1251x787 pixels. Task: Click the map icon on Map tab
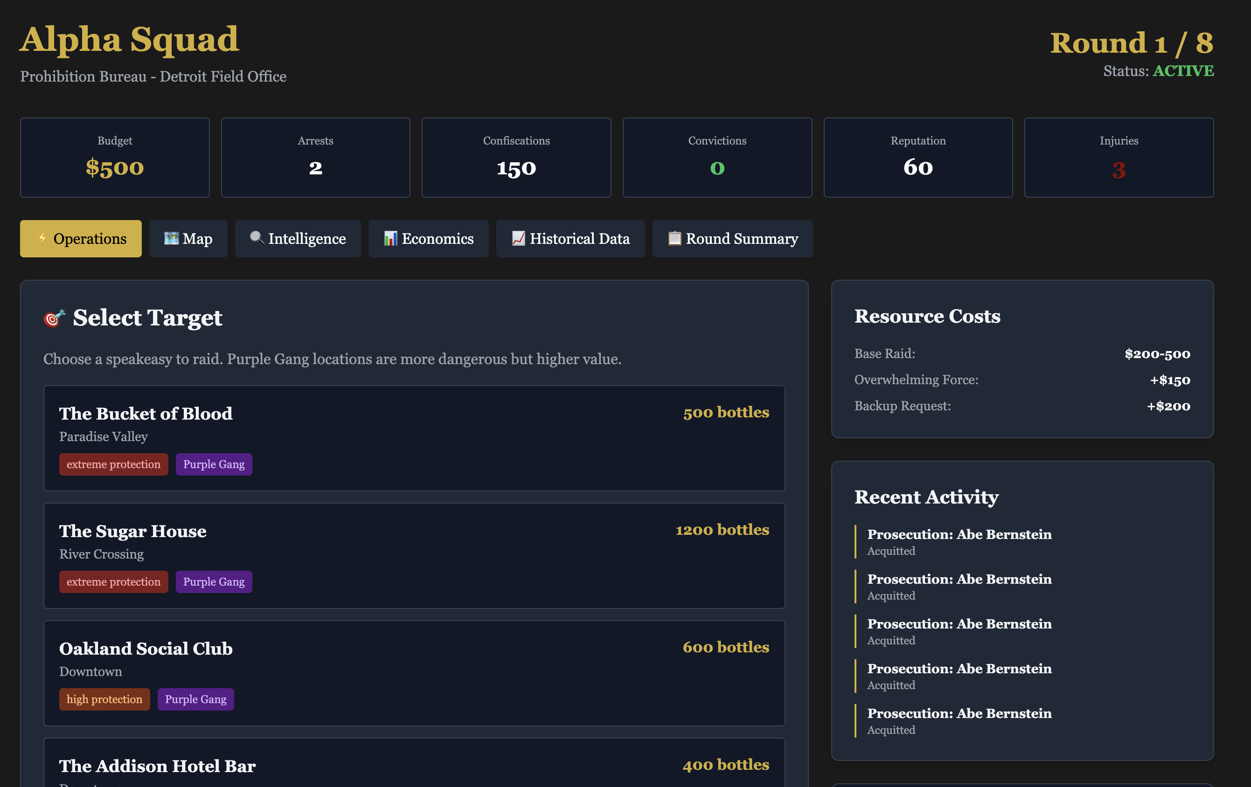pyautogui.click(x=171, y=238)
